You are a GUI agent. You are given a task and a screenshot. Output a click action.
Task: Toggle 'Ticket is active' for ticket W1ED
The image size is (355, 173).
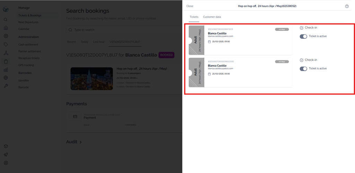(x=303, y=69)
